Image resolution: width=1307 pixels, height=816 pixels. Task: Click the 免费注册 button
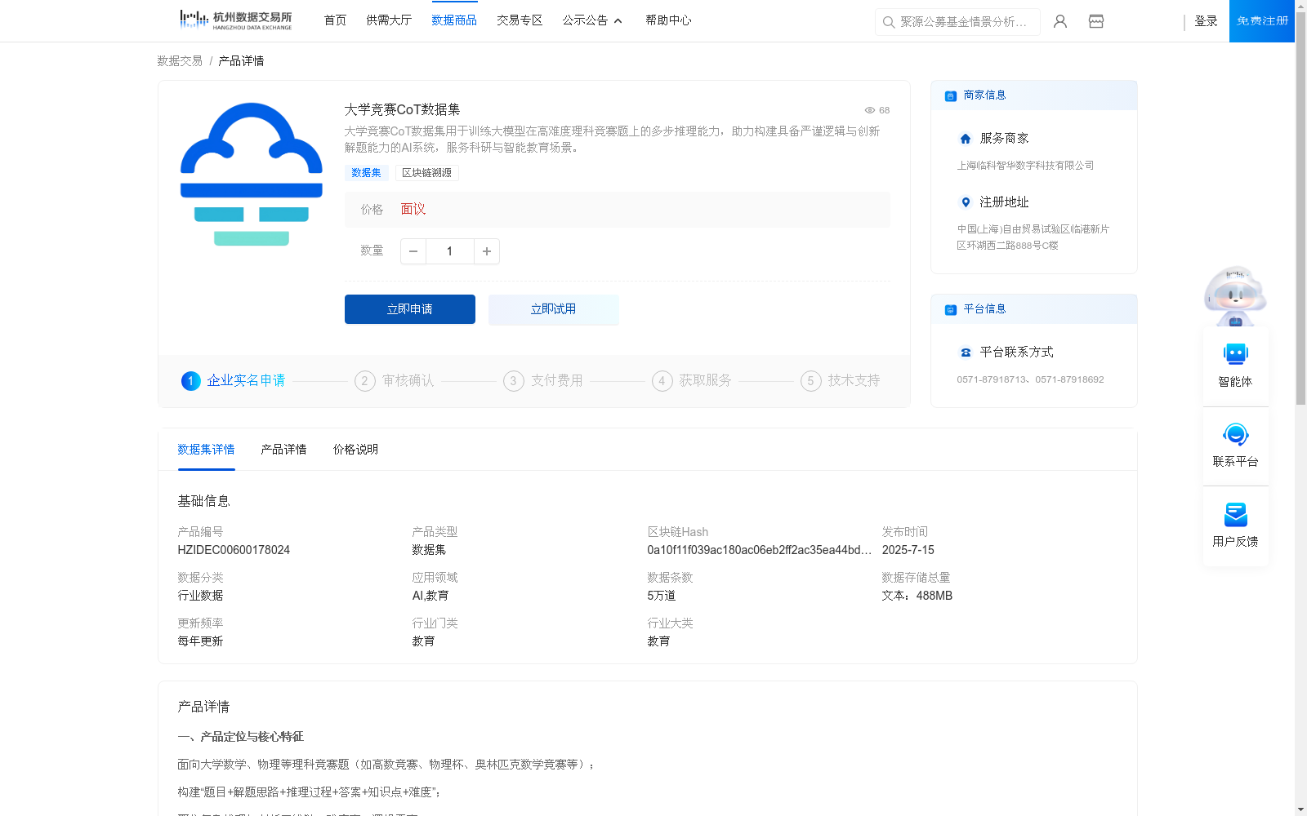(x=1262, y=21)
